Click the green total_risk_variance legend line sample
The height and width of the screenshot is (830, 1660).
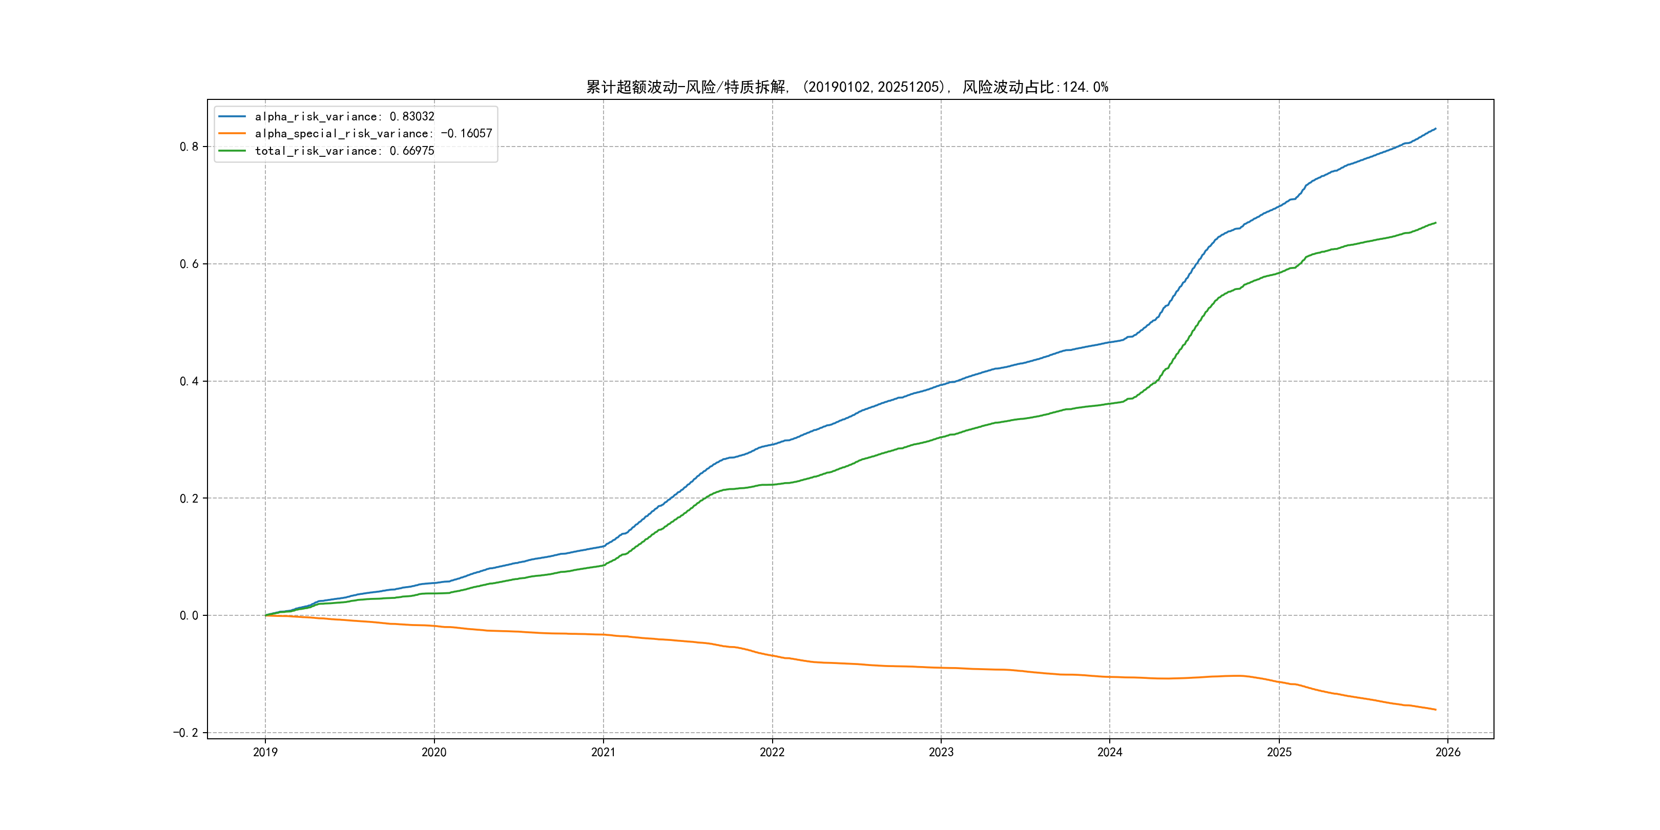pyautogui.click(x=232, y=151)
